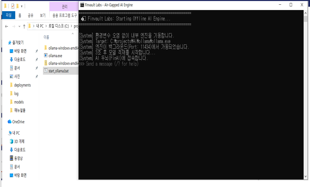Click pin icon beside pinned 문서

tap(36, 68)
